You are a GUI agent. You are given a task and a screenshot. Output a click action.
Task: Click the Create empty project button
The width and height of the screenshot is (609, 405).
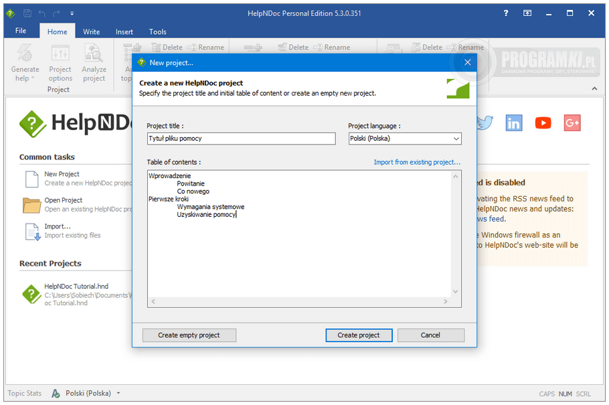(x=189, y=335)
